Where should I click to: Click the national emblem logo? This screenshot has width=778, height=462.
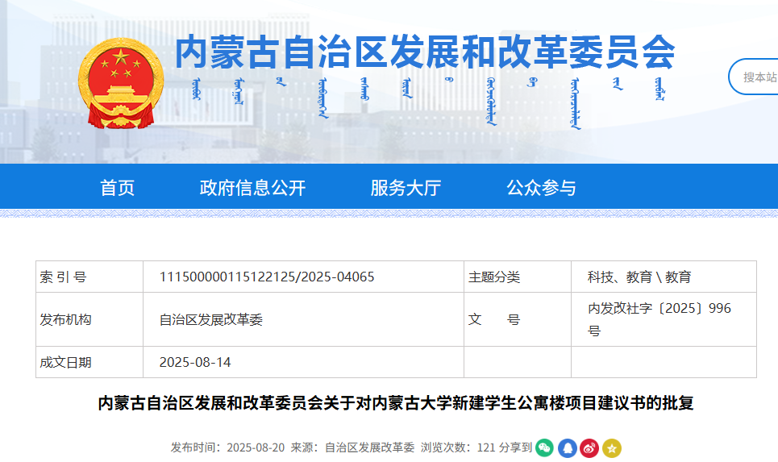click(121, 83)
